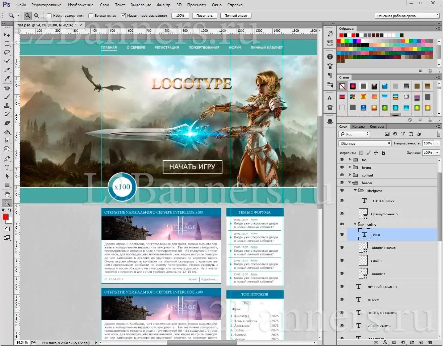This screenshot has width=443, height=346.
Task: Select the Rectangle shape tool
Action: (x=7, y=185)
